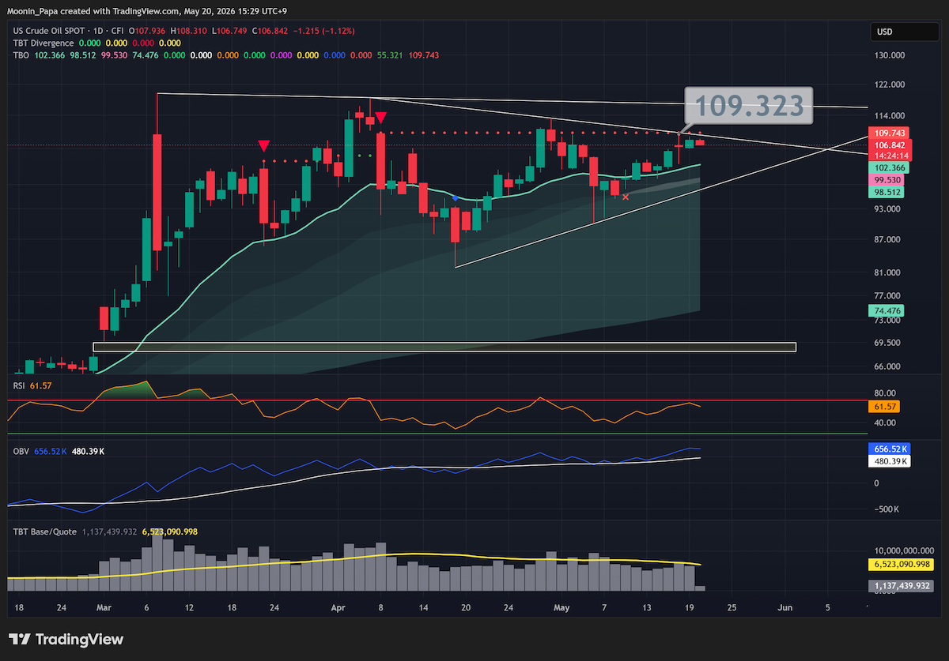Click the 114.000 price scale label
The height and width of the screenshot is (661, 949).
click(x=890, y=115)
